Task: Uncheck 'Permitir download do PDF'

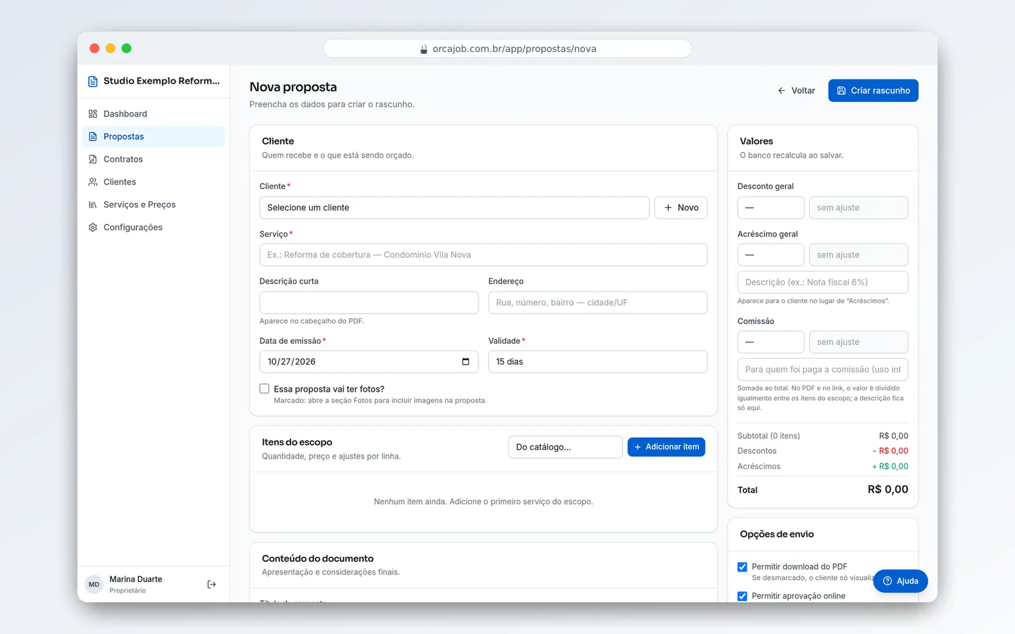Action: tap(742, 567)
